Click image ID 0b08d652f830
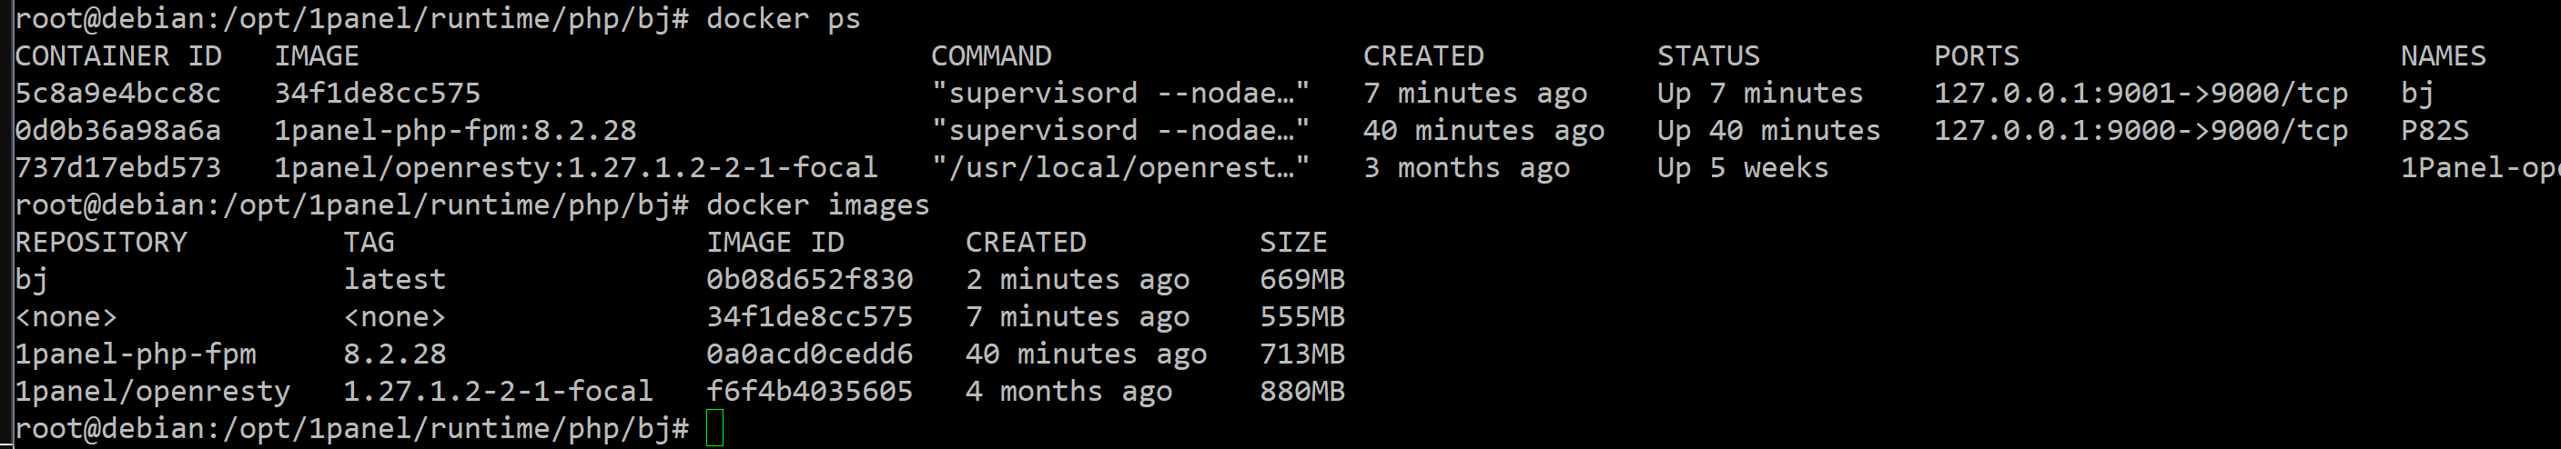This screenshot has height=449, width=2561. pos(809,280)
